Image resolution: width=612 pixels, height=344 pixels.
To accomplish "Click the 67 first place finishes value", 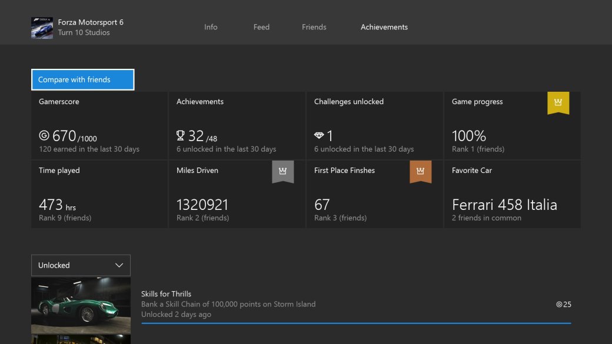I will pyautogui.click(x=322, y=205).
